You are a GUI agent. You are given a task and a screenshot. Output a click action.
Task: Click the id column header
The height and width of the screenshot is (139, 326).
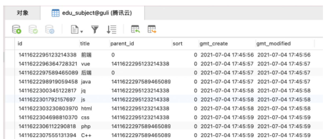(20, 44)
